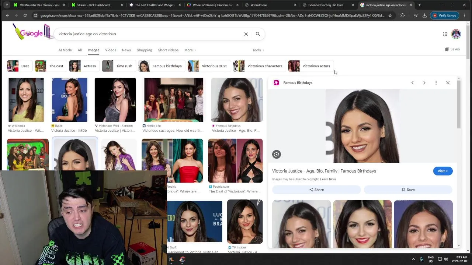Filter by the Cast chip
Image resolution: width=472 pixels, height=265 pixels.
19,66
